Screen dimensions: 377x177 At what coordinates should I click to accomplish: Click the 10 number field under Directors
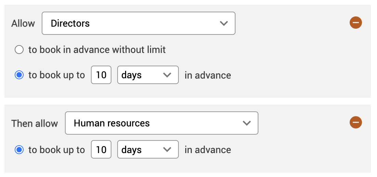pyautogui.click(x=101, y=75)
